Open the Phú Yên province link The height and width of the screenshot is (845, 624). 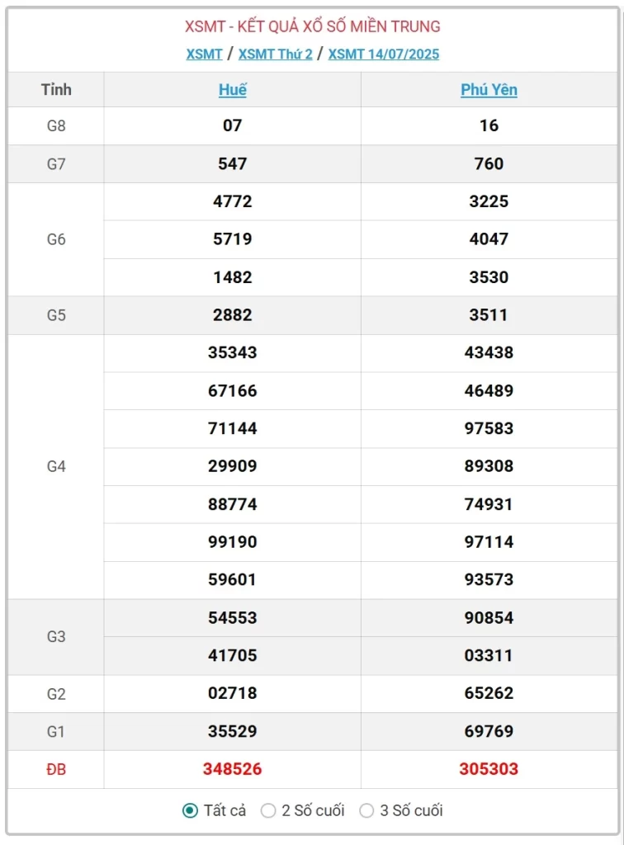pos(489,90)
